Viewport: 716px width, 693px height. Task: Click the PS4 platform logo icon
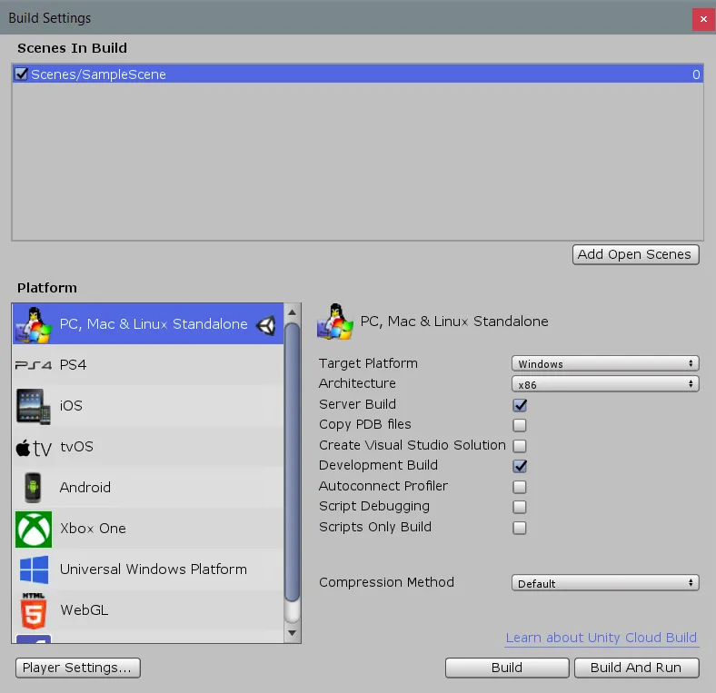[x=34, y=365]
